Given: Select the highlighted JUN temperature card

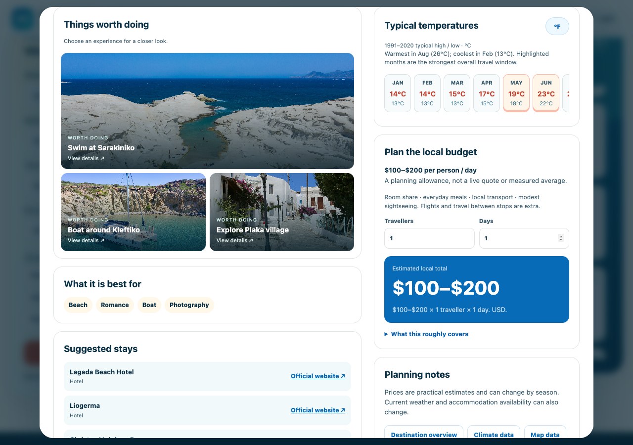Looking at the screenshot, I should [x=546, y=93].
